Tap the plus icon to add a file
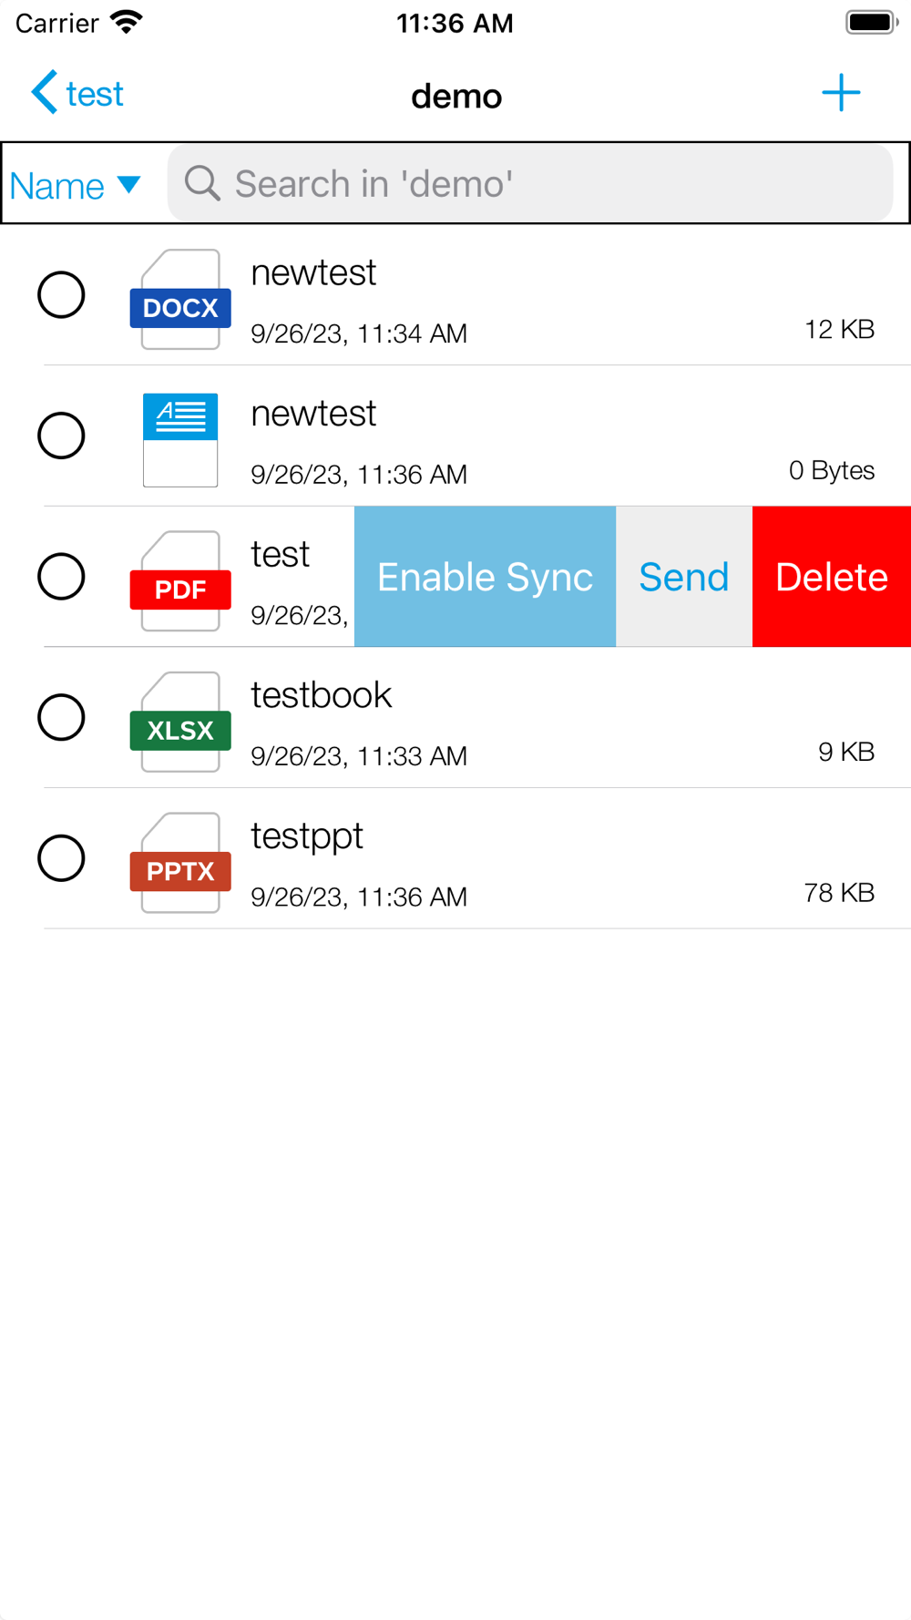This screenshot has height=1620, width=911. point(840,93)
